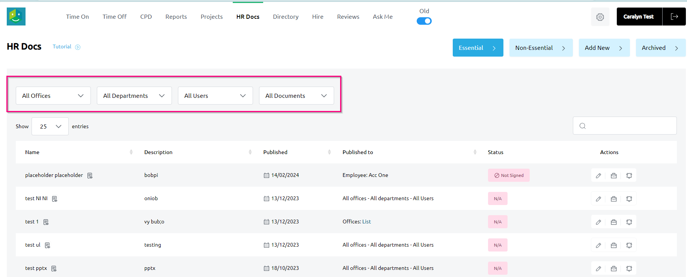
Task: Open the document icon next to test pptx
Action: pos(54,268)
